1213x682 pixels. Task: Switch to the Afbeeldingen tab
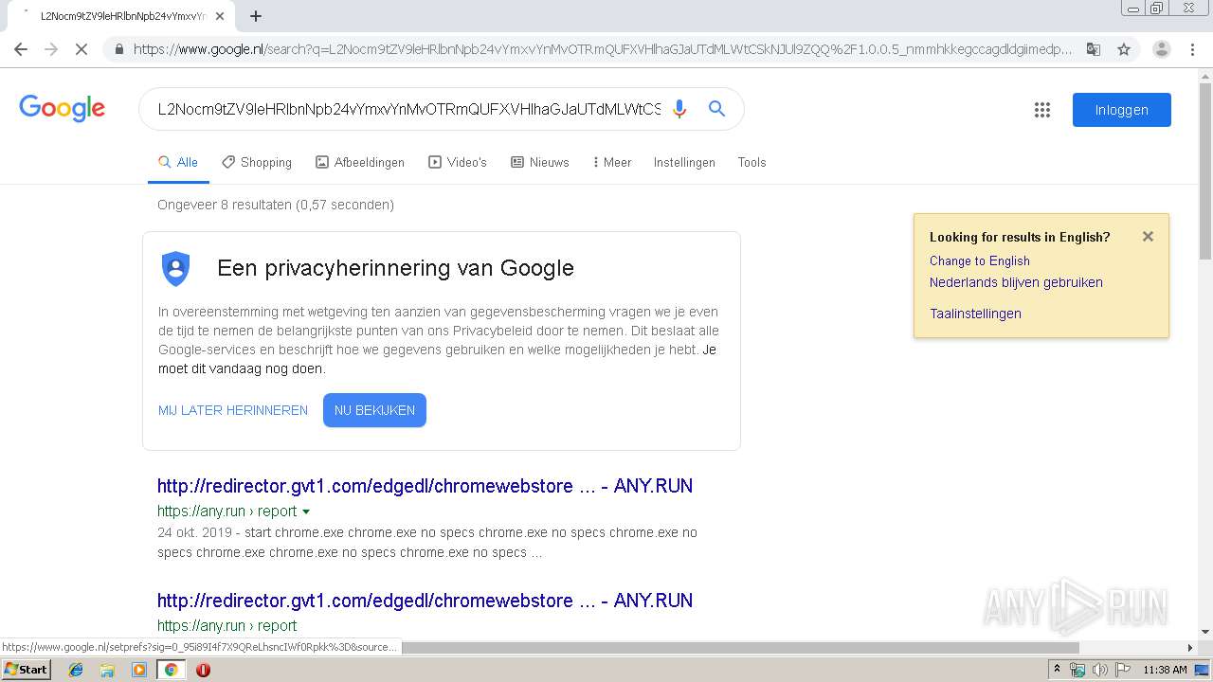point(360,162)
